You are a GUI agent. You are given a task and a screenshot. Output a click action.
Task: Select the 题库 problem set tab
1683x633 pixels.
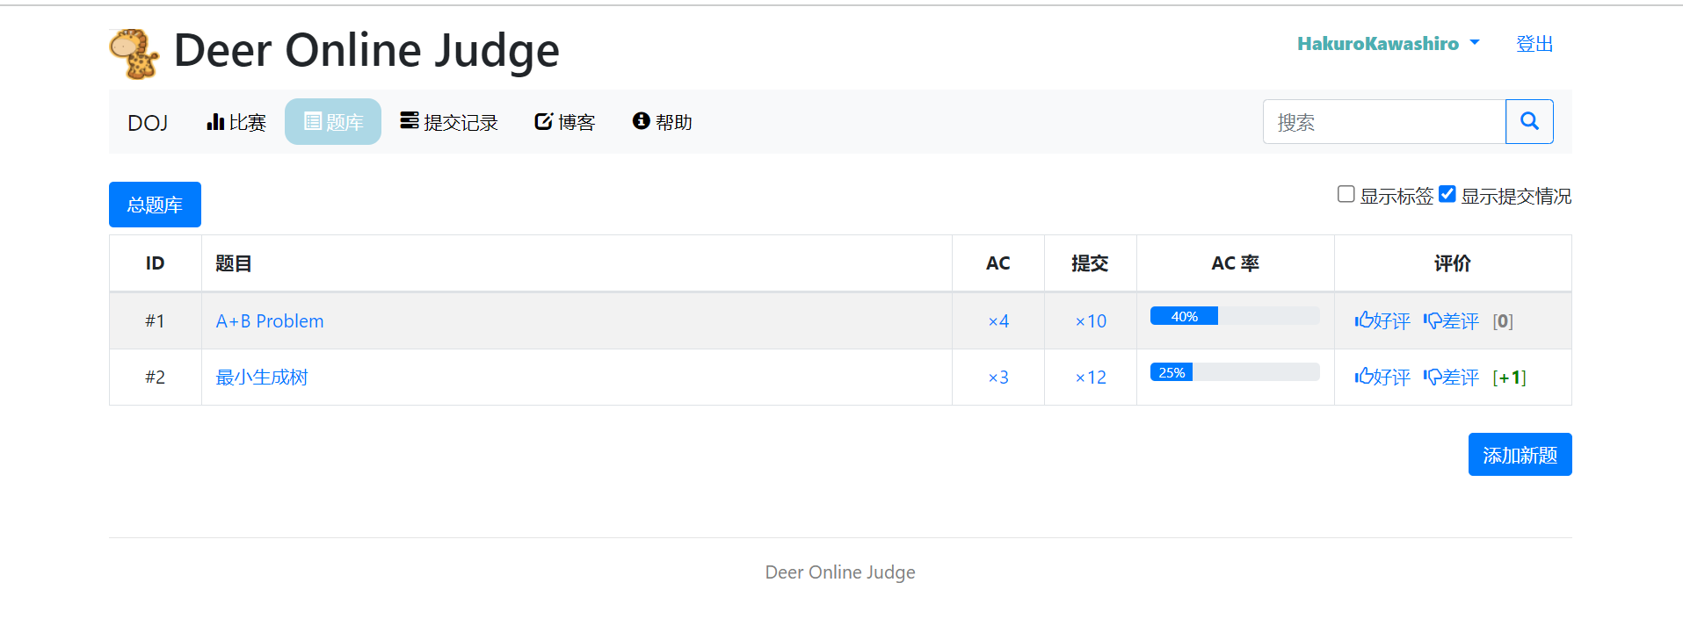coord(333,122)
